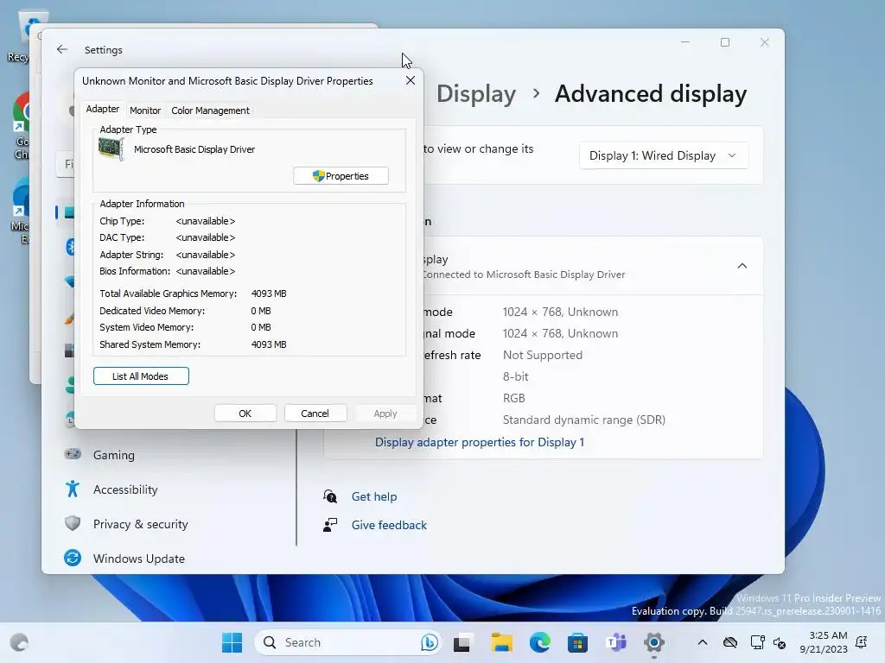Show hidden tray icons chevron
The image size is (885, 663).
702,642
